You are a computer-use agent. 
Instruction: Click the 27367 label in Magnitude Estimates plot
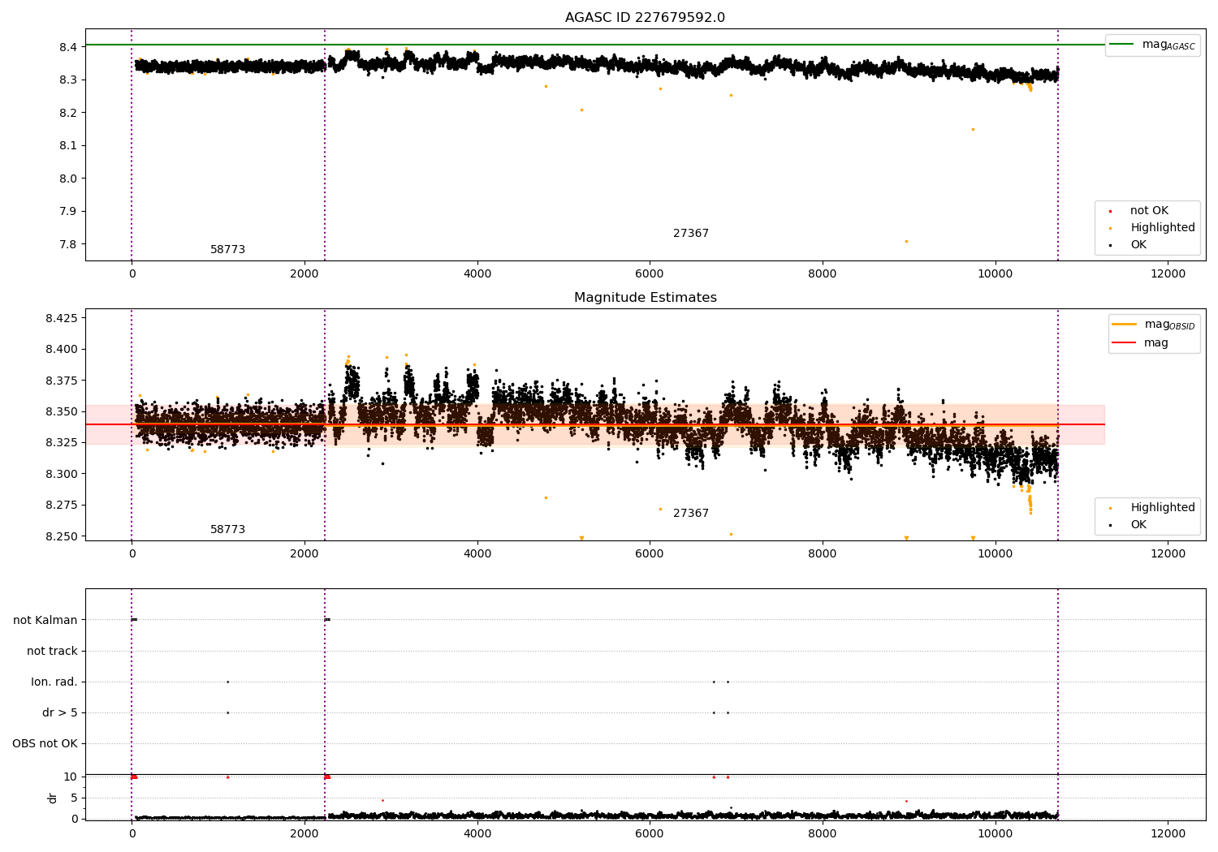[691, 514]
